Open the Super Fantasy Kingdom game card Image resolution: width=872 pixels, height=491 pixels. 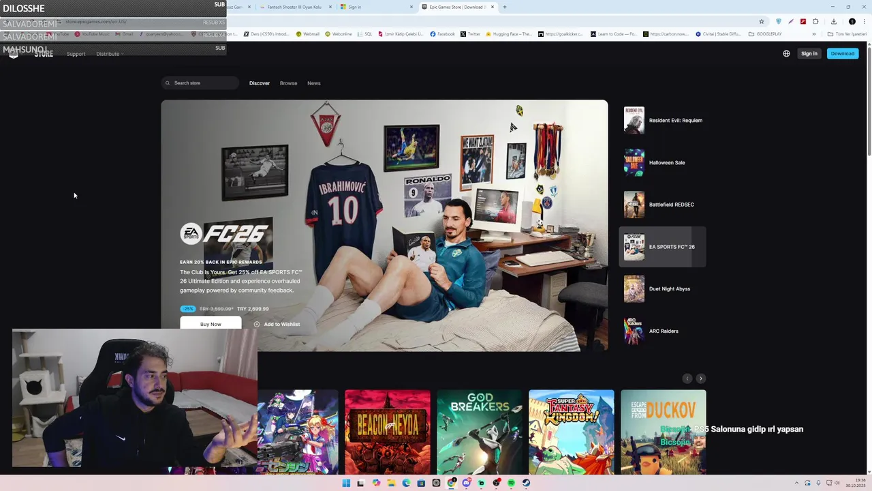pyautogui.click(x=572, y=432)
